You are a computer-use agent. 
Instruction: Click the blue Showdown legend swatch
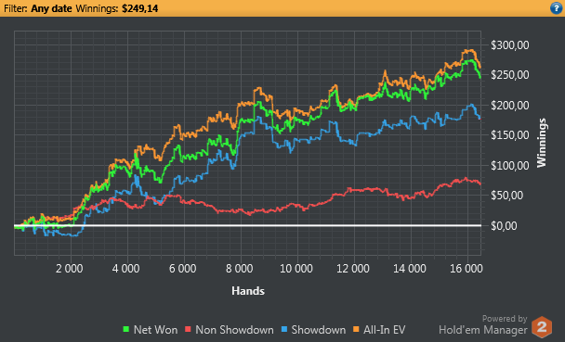point(284,329)
